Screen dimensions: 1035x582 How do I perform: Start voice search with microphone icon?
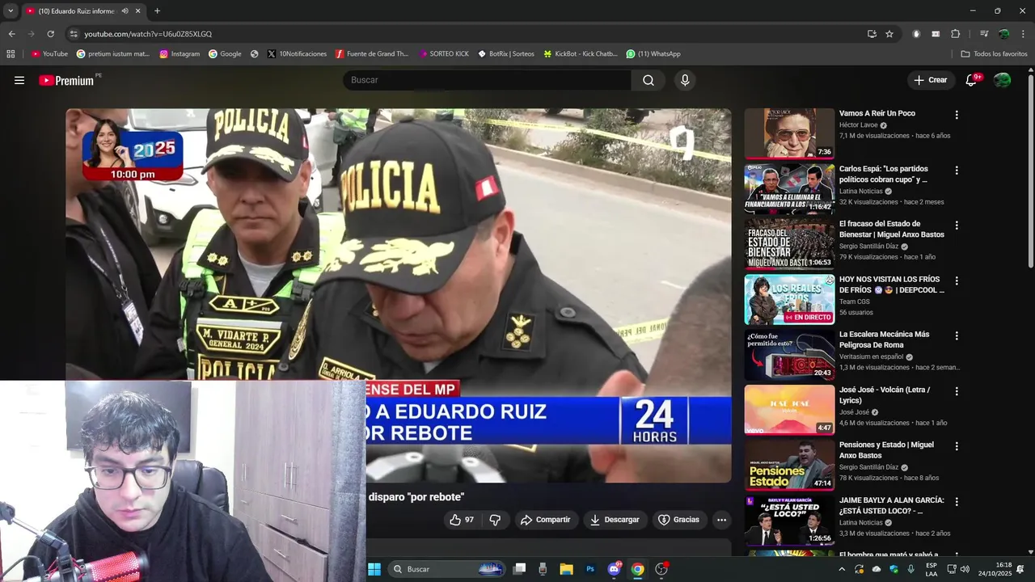point(685,80)
